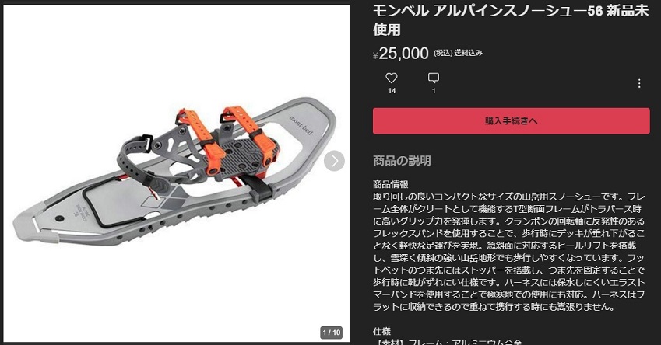Click the 商品情報 subheading
661x345 pixels.
[x=390, y=184]
